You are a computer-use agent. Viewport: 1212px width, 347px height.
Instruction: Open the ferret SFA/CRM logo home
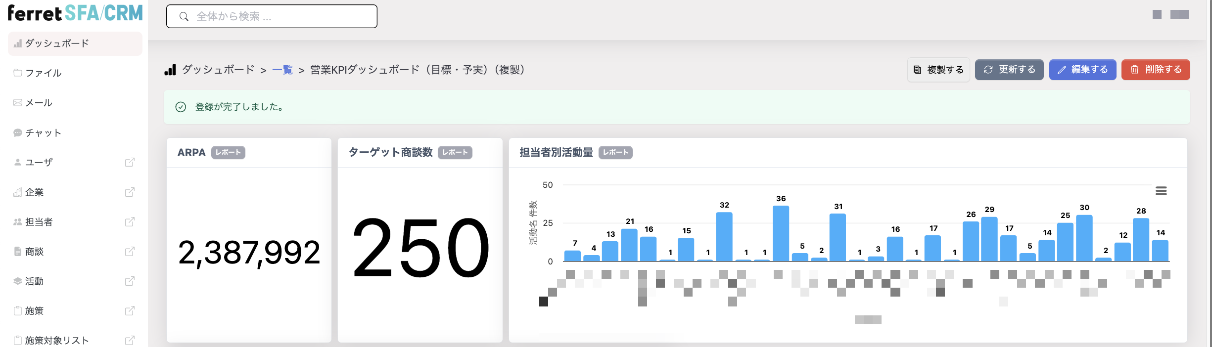pyautogui.click(x=75, y=13)
